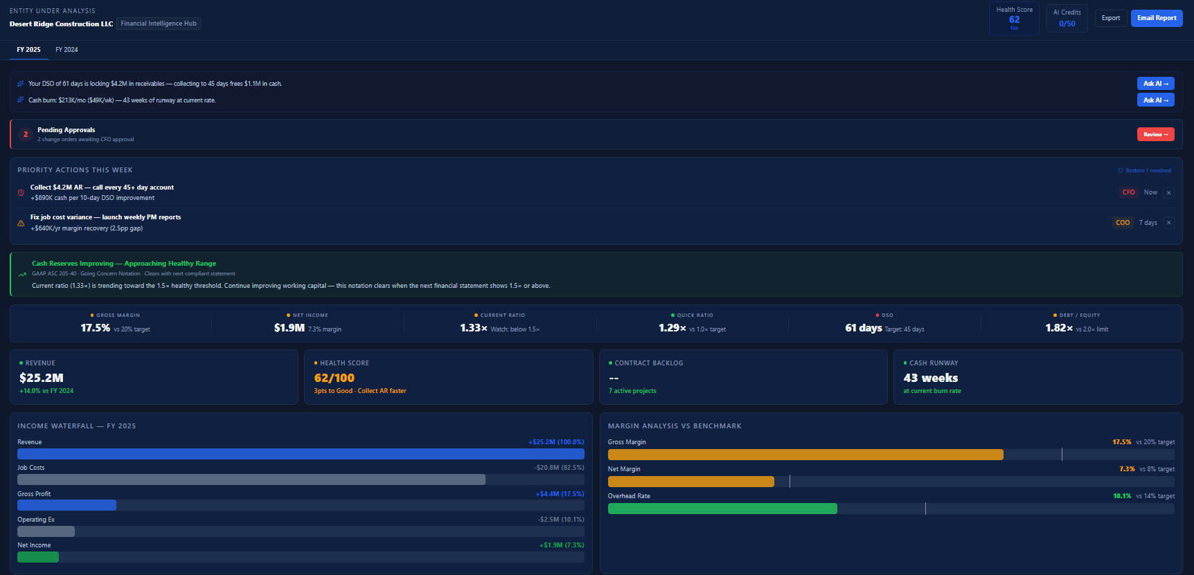Click the orange warning triangle for job cost variance
The image size is (1194, 575).
[21, 223]
